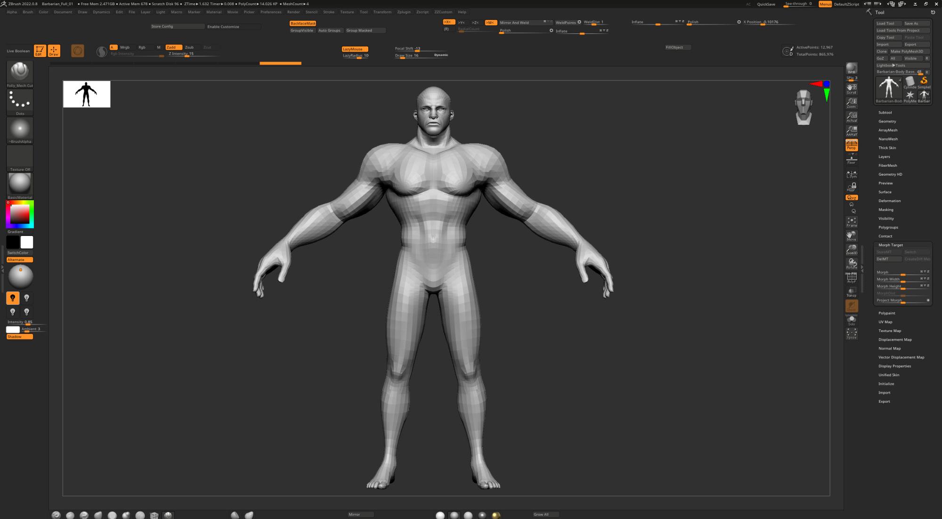
Task: Toggle LazyMouse option
Action: pyautogui.click(x=355, y=49)
